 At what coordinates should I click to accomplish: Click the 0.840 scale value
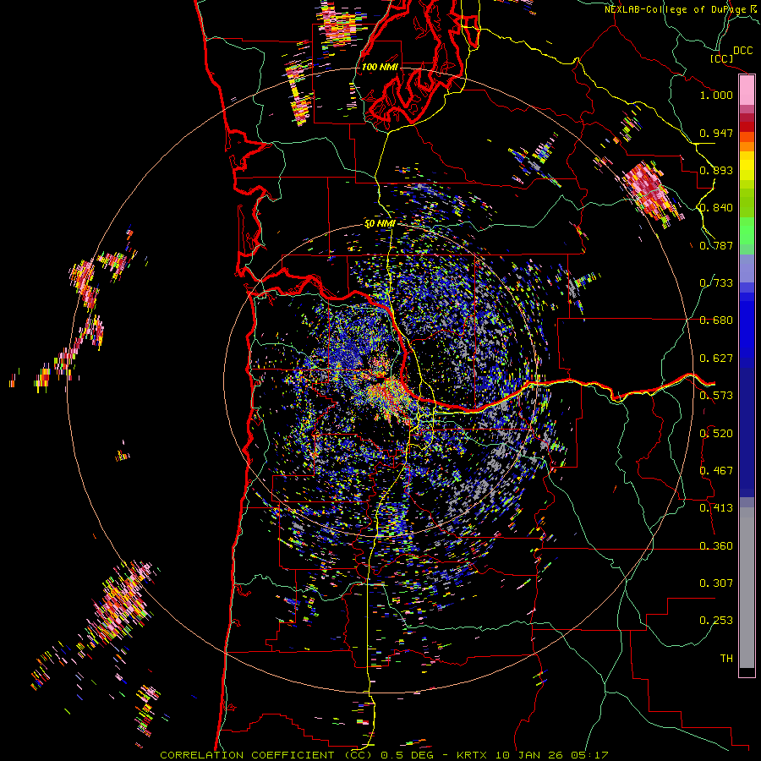[716, 208]
